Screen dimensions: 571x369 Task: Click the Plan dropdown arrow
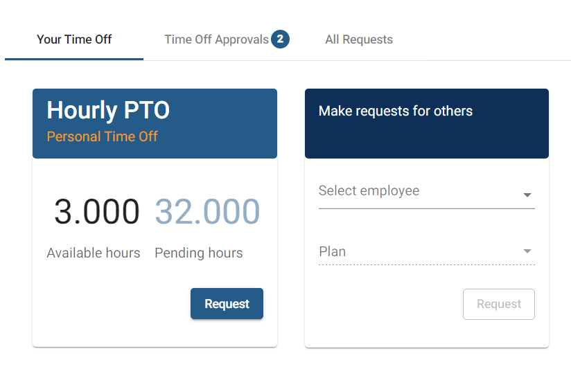[527, 251]
